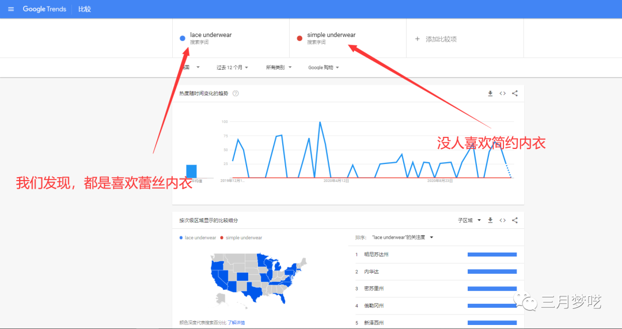Click the Google Trends logo

coord(44,9)
